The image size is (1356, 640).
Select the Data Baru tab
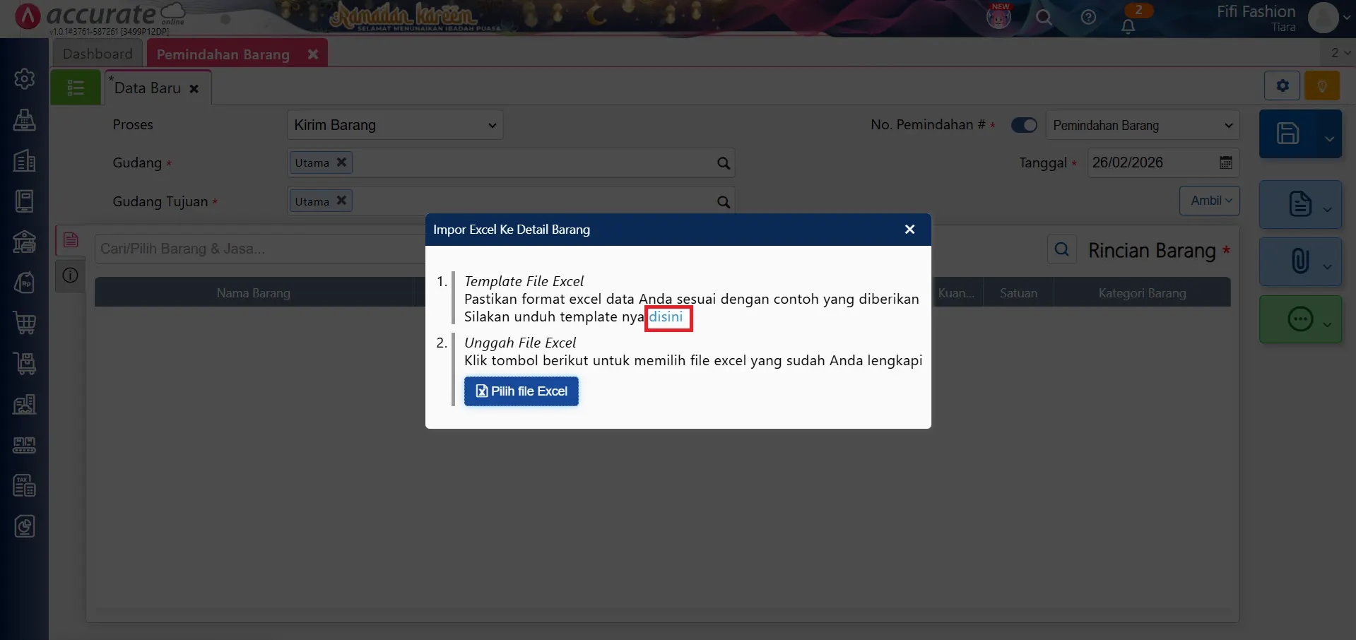(x=146, y=88)
